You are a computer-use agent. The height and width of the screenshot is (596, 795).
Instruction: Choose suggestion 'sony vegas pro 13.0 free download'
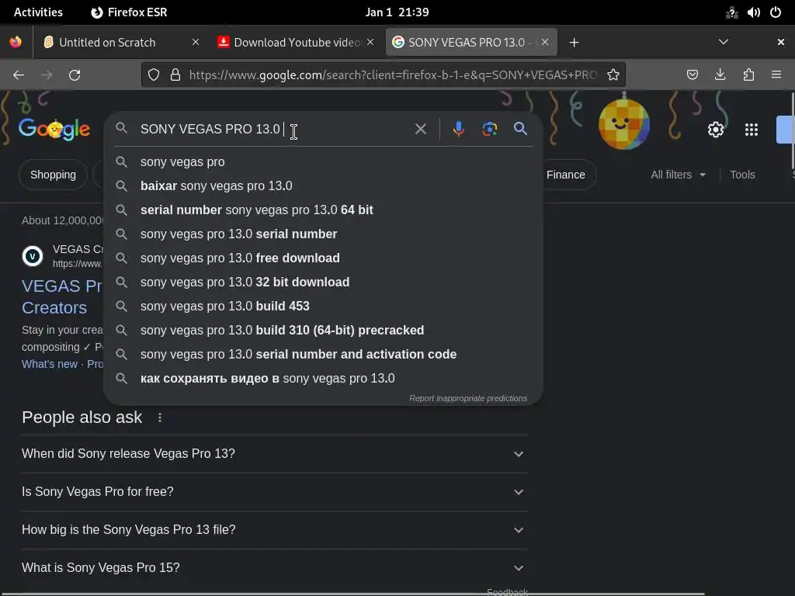tap(324, 258)
